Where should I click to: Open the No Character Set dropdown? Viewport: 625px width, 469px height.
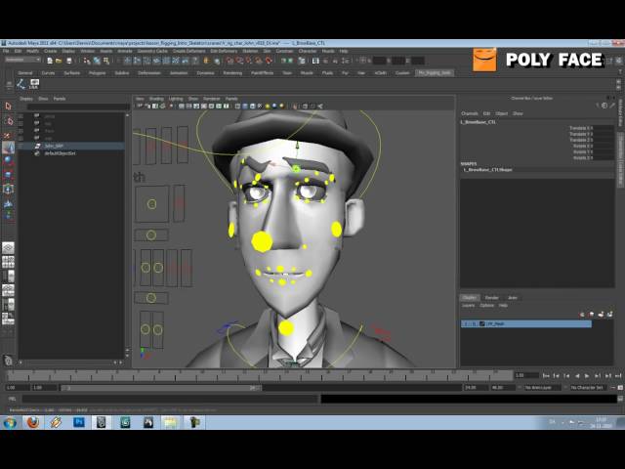[x=587, y=388]
